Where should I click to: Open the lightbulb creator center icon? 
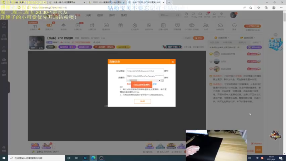[x=221, y=15]
